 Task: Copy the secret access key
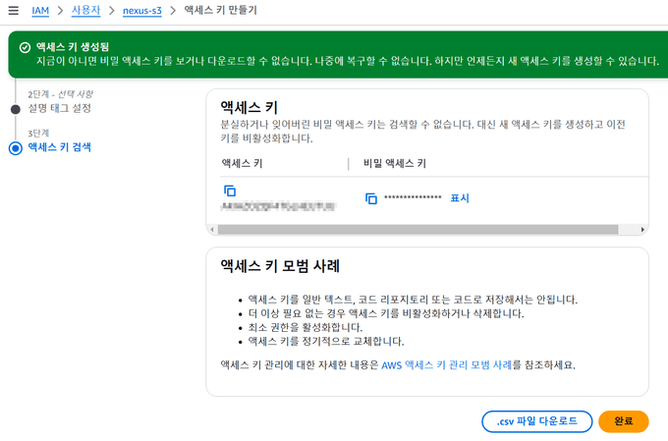click(x=371, y=198)
